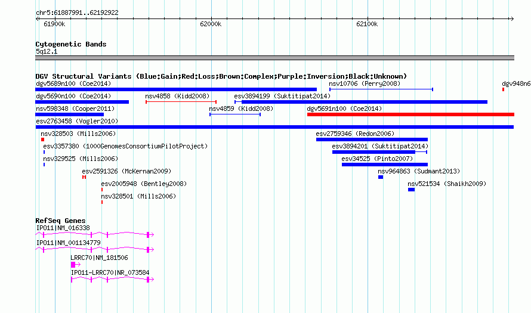The image size is (531, 313).
Task: Click the 61900k ruler label
Action: [54, 24]
